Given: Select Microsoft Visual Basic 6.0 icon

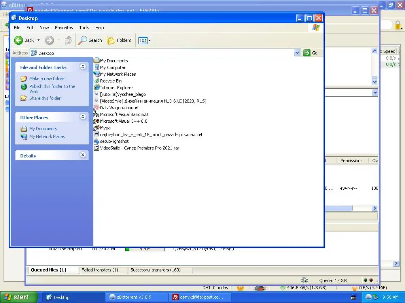Looking at the screenshot, I should tap(97, 114).
